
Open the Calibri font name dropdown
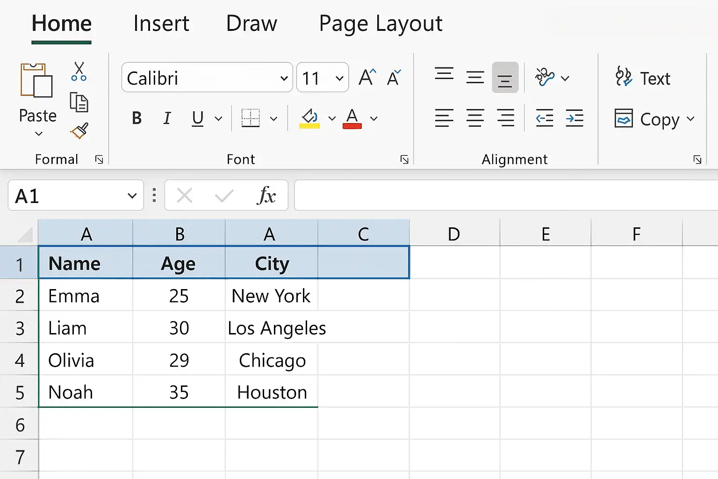tap(207, 77)
